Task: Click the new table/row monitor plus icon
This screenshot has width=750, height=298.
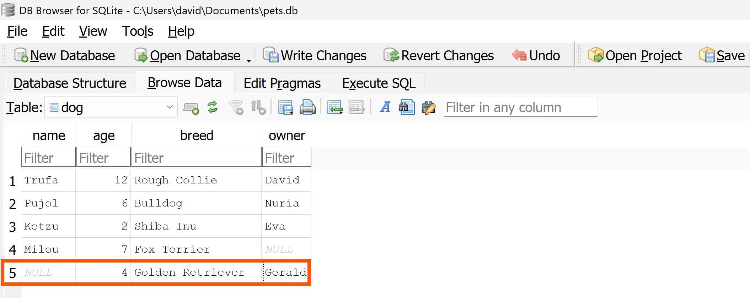Action: (191, 108)
